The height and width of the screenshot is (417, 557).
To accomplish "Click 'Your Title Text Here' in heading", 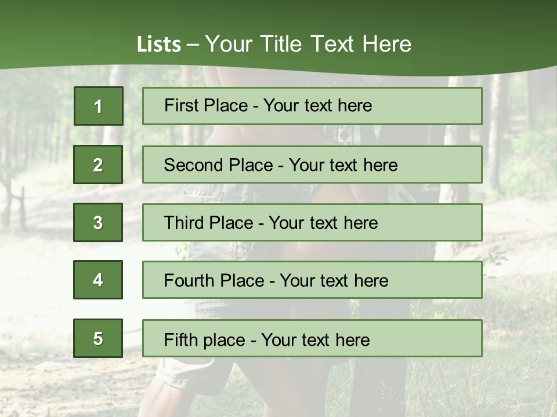I will [308, 44].
